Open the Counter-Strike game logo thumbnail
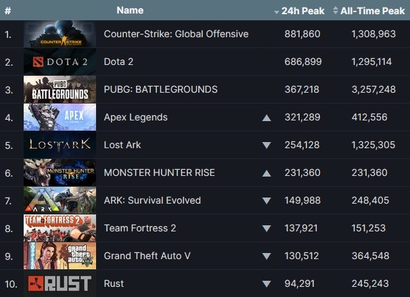Viewport: 410px width, 297px height. (60, 35)
